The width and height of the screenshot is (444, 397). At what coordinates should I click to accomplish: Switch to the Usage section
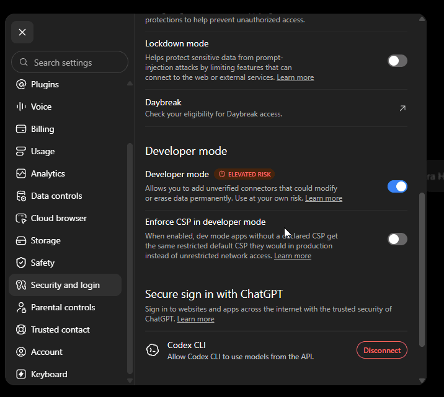(65, 151)
